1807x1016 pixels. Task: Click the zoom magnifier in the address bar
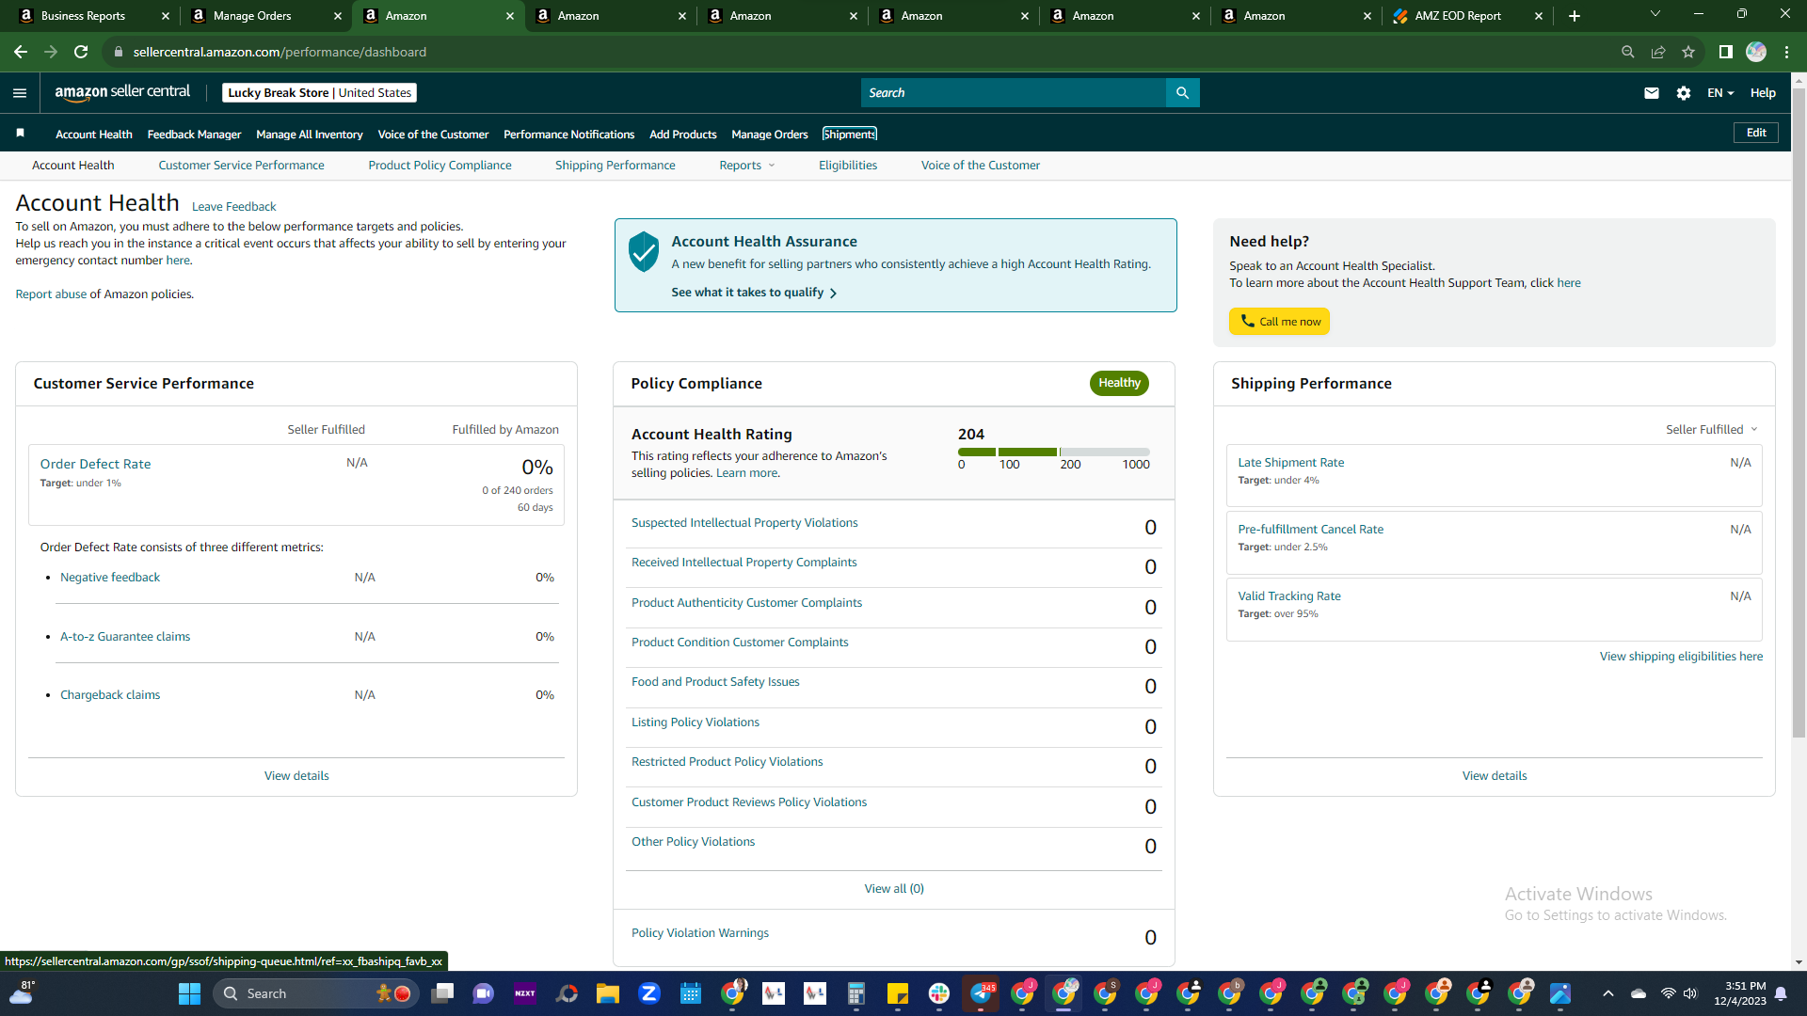tap(1628, 52)
